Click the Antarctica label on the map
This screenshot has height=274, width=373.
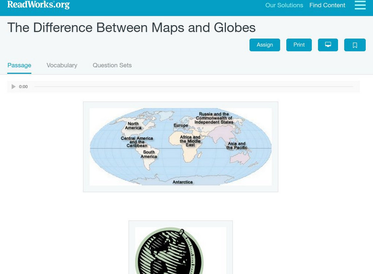click(182, 182)
